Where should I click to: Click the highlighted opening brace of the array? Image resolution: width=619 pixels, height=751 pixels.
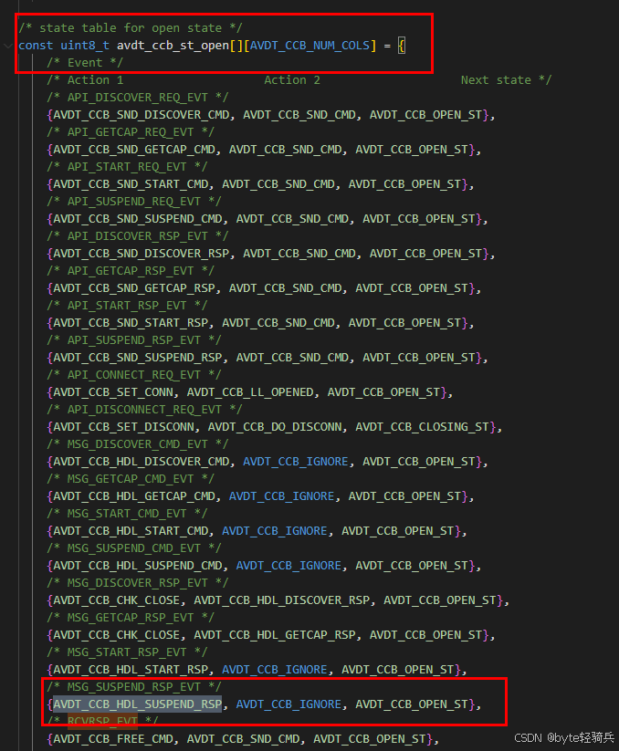click(x=402, y=46)
